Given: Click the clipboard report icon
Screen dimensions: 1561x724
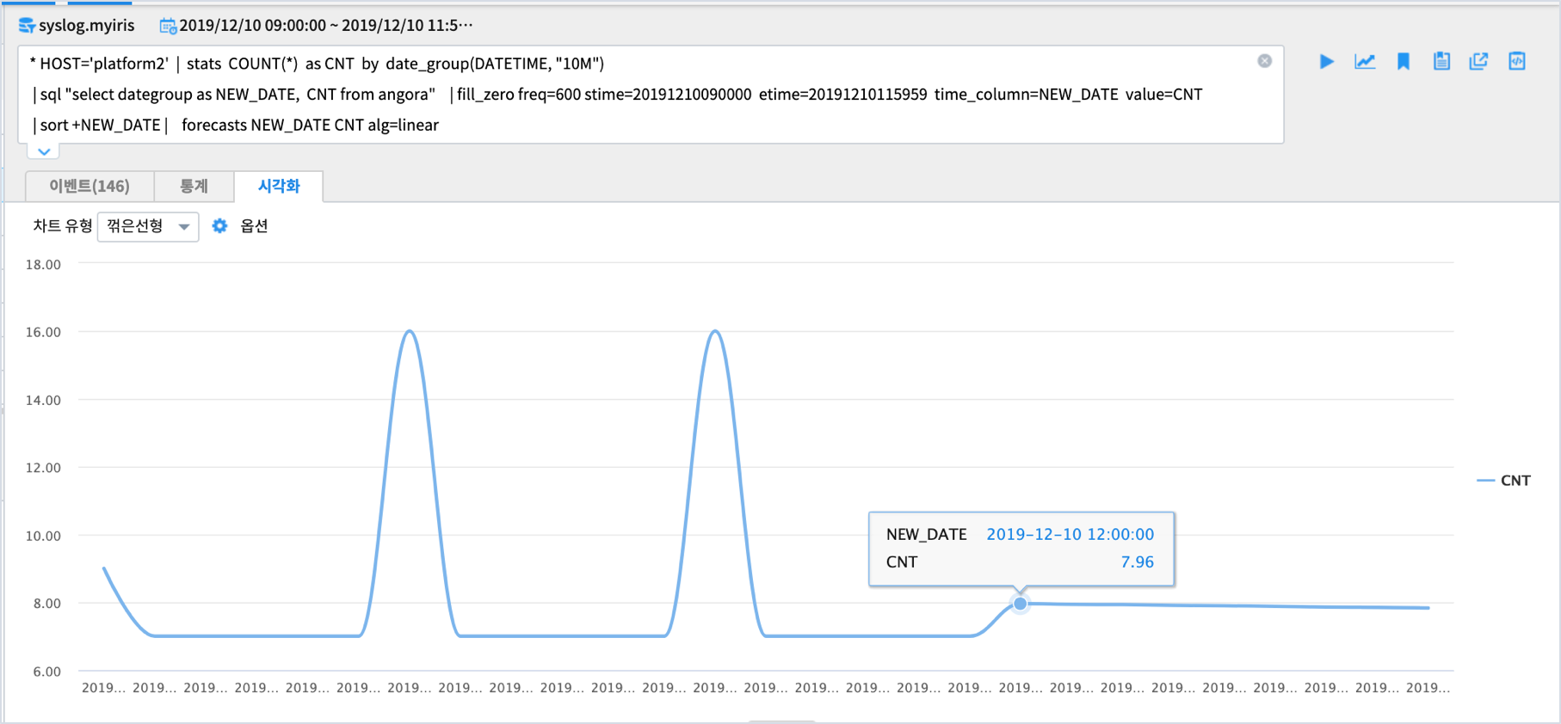Looking at the screenshot, I should [1441, 61].
